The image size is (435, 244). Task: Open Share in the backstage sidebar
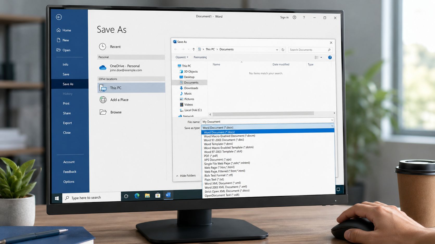67,113
